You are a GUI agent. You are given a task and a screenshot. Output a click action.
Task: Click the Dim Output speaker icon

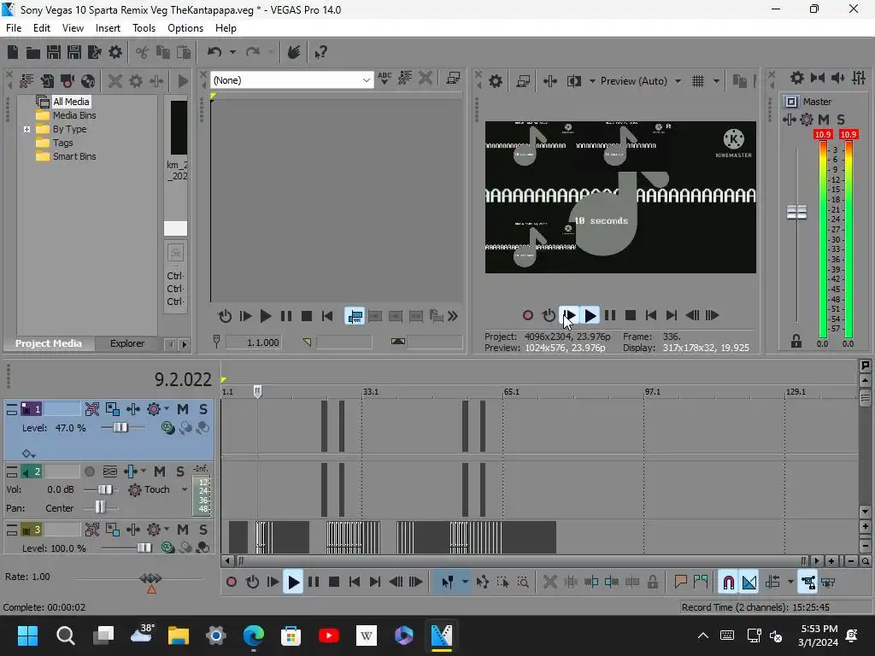tap(837, 78)
